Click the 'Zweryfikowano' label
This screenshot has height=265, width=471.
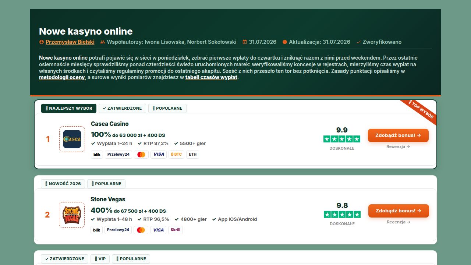pyautogui.click(x=382, y=42)
